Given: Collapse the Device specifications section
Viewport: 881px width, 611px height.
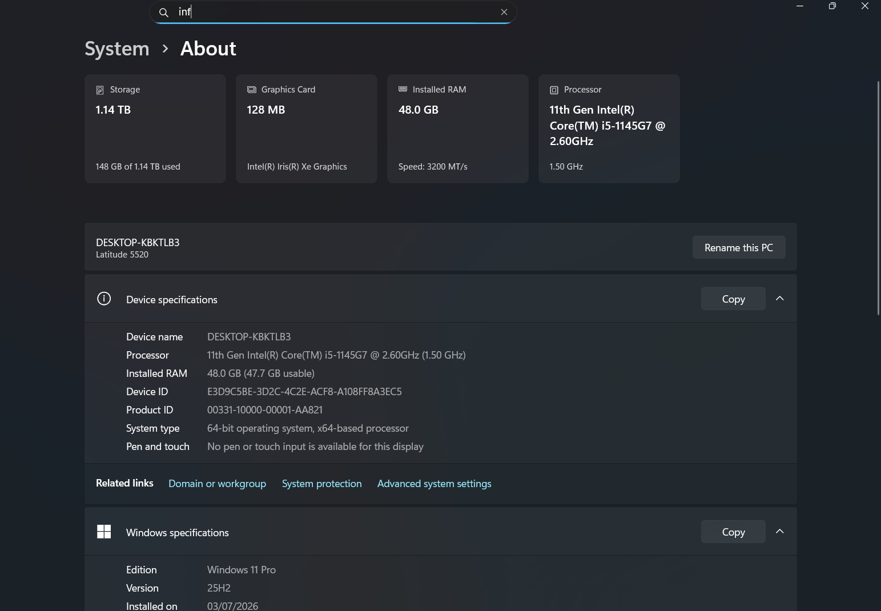Looking at the screenshot, I should pos(780,299).
